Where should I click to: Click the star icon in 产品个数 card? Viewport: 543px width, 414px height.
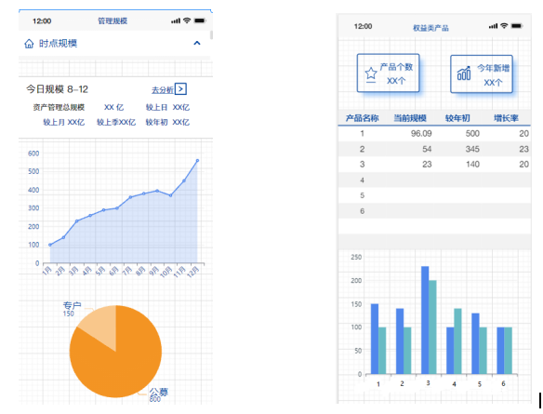click(x=371, y=74)
